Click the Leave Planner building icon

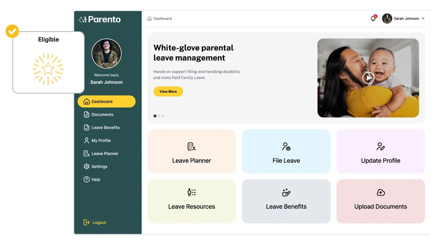point(86,153)
